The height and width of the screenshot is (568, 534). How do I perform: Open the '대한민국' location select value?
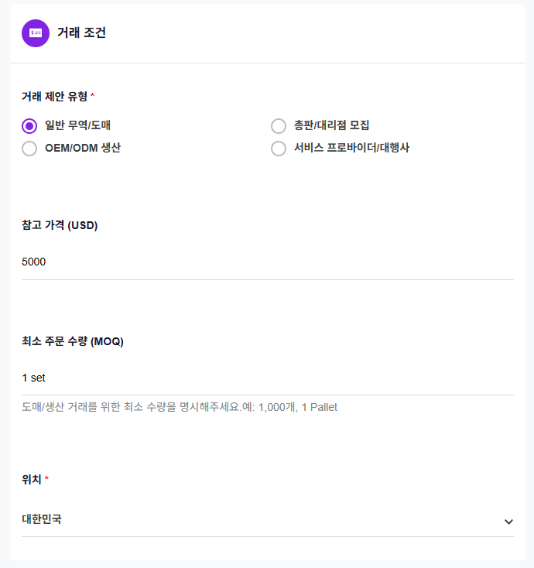[x=42, y=519]
